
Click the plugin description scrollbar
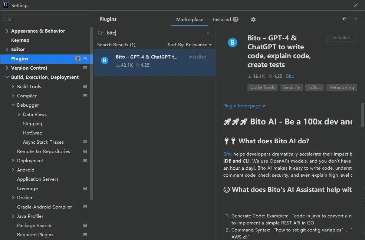(363, 115)
